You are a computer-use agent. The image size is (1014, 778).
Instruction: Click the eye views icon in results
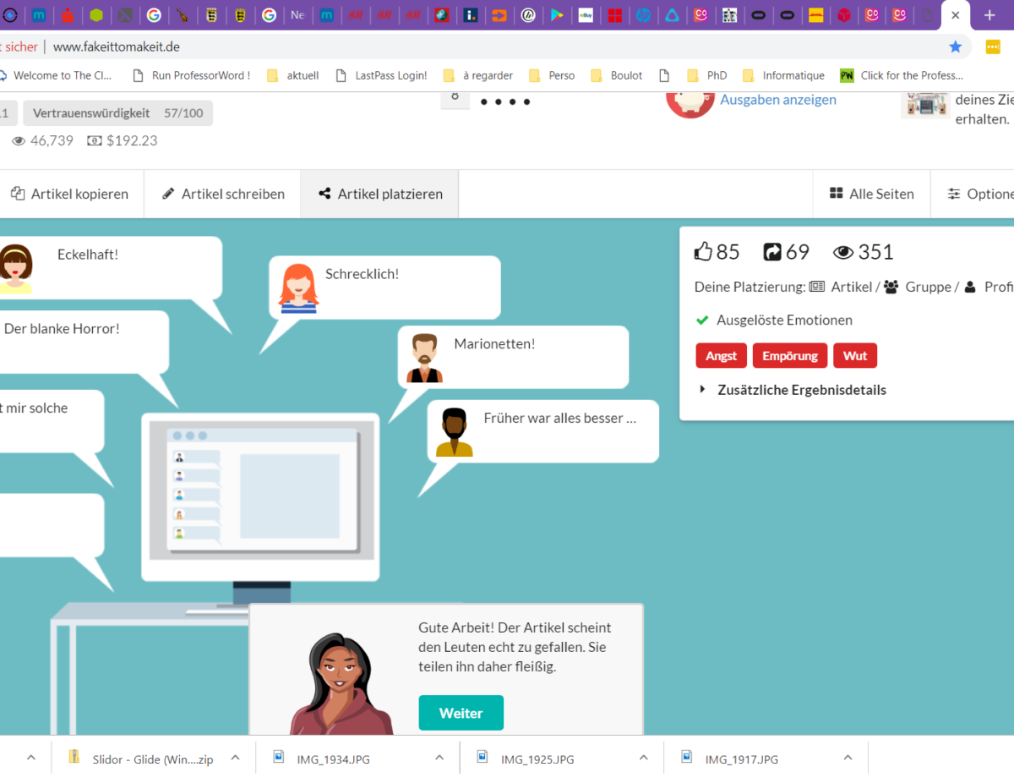[x=842, y=252]
